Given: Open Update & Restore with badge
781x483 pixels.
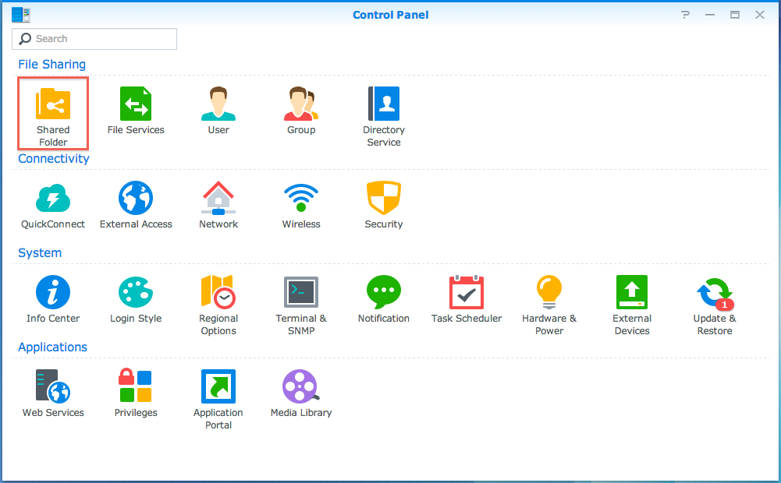Looking at the screenshot, I should pyautogui.click(x=714, y=294).
